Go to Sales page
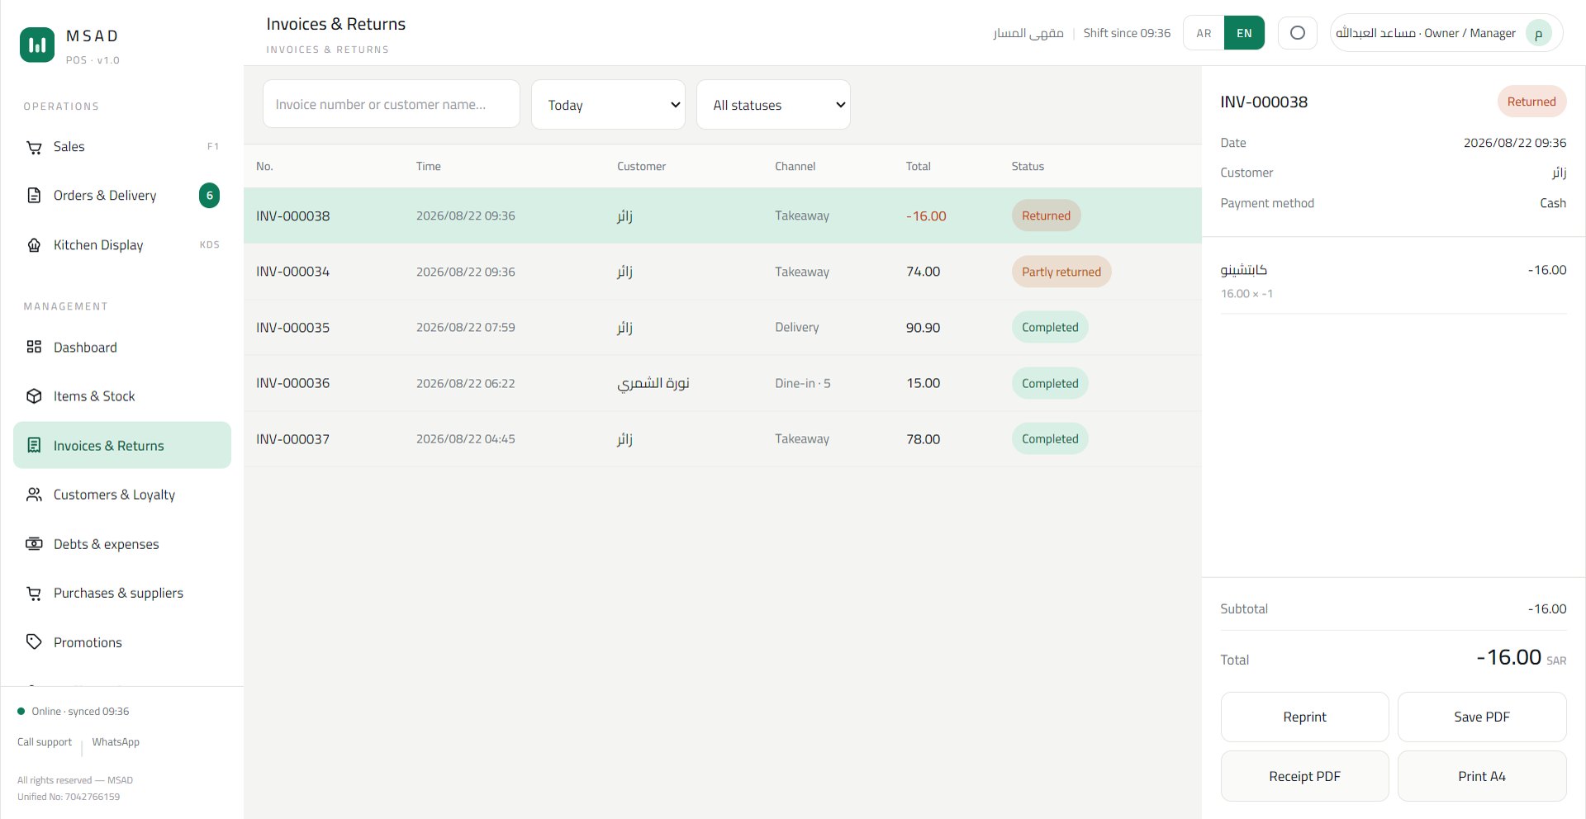The width and height of the screenshot is (1586, 819). point(122,147)
